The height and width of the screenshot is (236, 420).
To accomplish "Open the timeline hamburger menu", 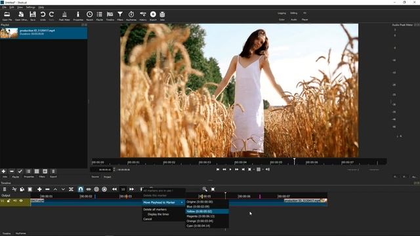I will 5,189.
